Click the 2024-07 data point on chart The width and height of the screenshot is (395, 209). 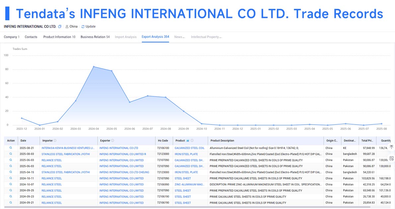pos(148,96)
